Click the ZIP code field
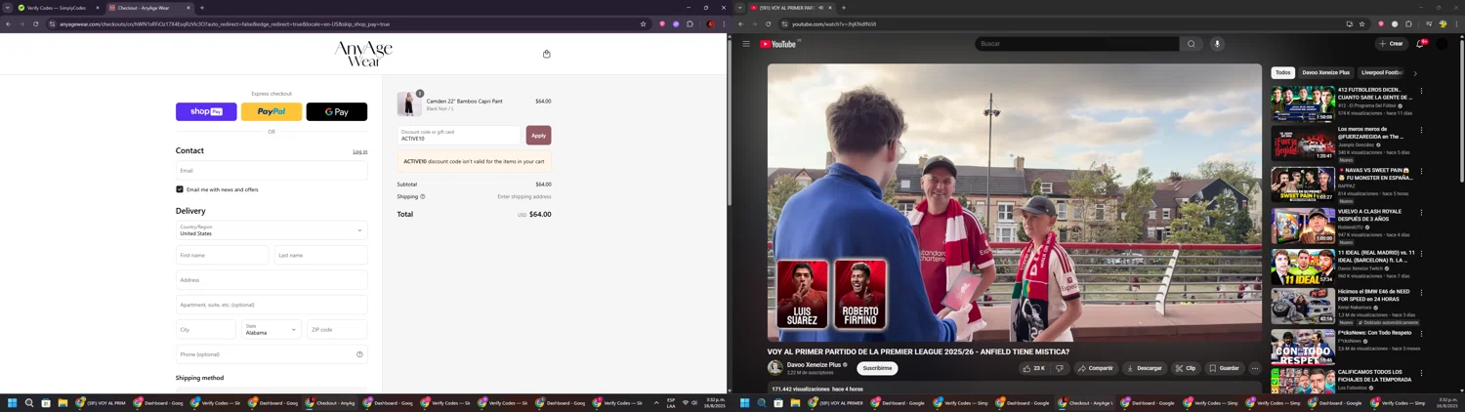Screen dimensions: 1465x412 click(337, 329)
